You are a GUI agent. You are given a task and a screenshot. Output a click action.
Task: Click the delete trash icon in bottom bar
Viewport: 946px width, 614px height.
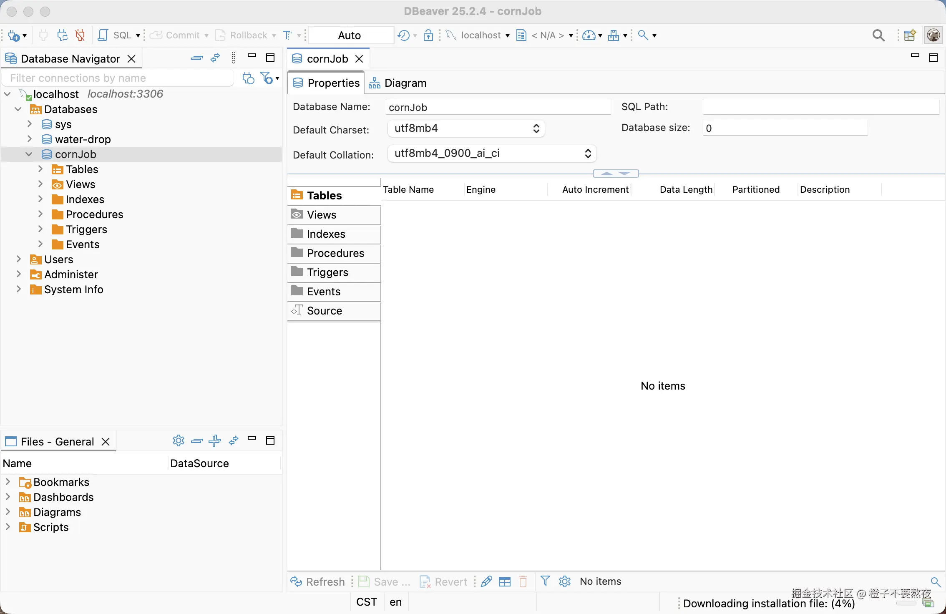coord(523,581)
